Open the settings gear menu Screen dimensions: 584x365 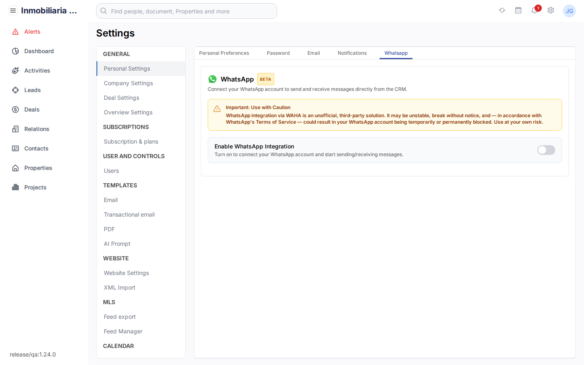551,10
